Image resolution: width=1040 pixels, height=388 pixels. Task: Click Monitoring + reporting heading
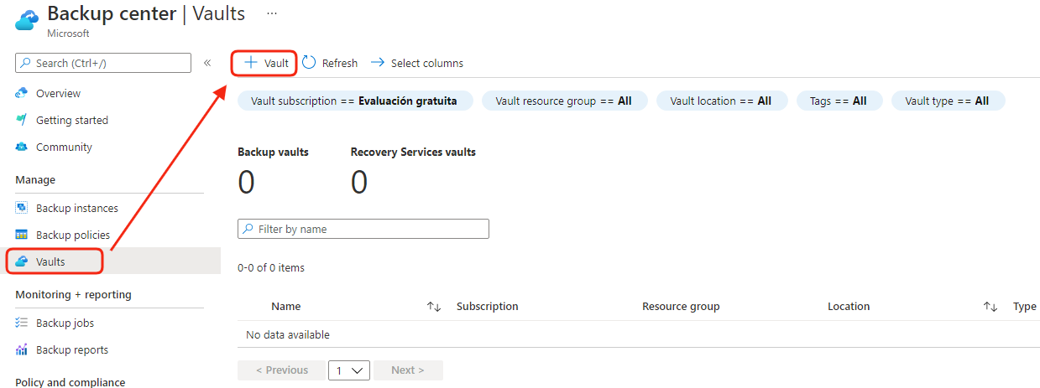(x=73, y=294)
